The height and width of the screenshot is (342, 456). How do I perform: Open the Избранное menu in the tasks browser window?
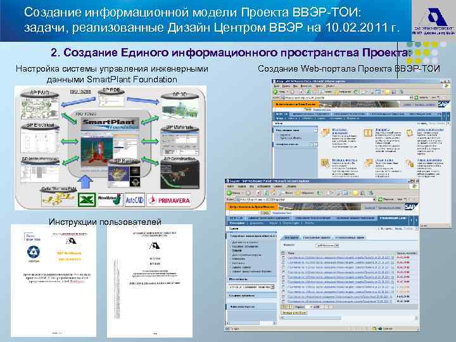click(x=263, y=186)
